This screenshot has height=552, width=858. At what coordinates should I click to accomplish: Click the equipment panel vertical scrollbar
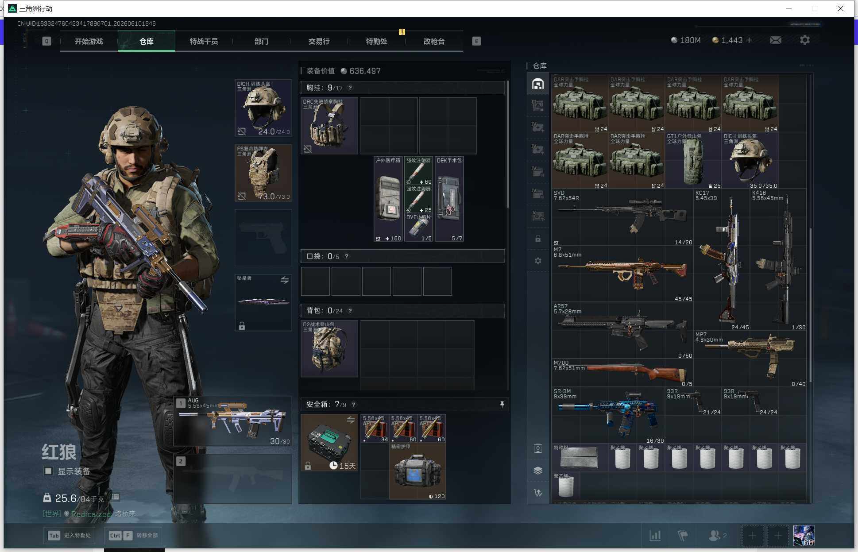508,144
